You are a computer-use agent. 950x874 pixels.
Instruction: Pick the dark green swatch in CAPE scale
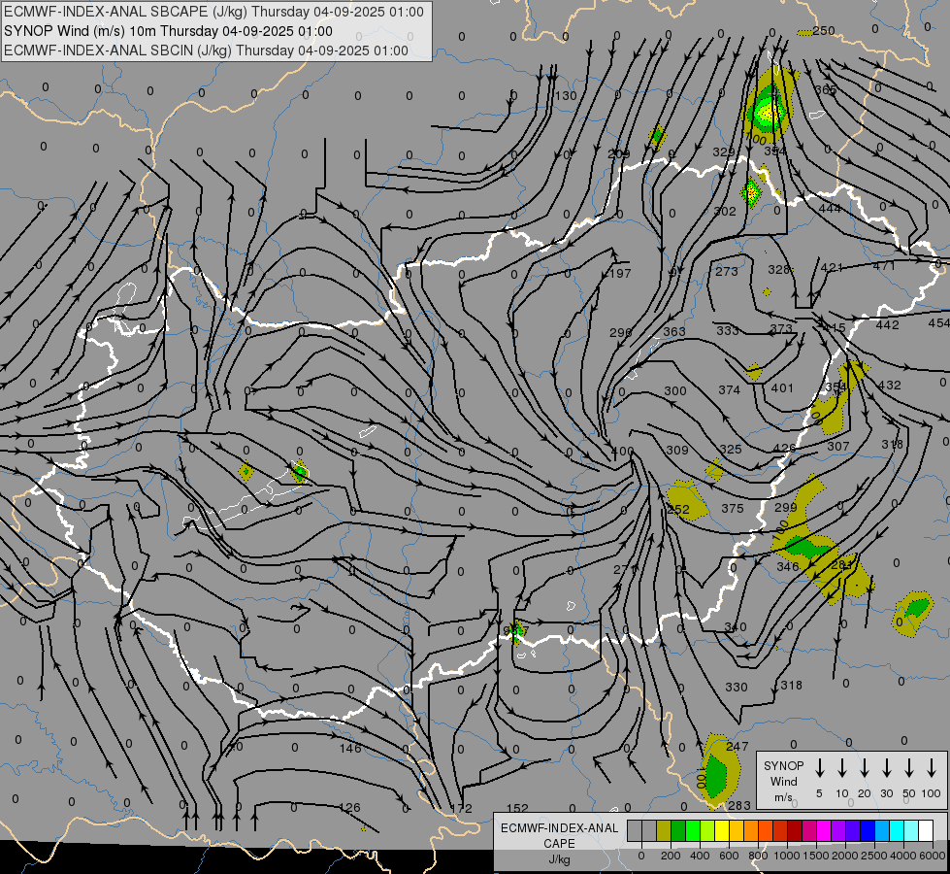click(x=678, y=831)
